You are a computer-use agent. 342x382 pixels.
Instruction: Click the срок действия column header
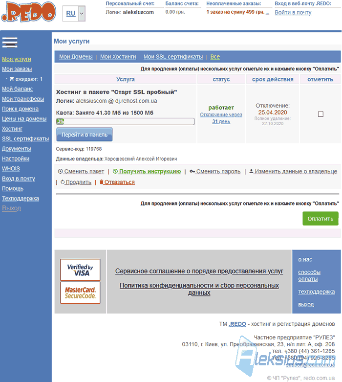273,79
